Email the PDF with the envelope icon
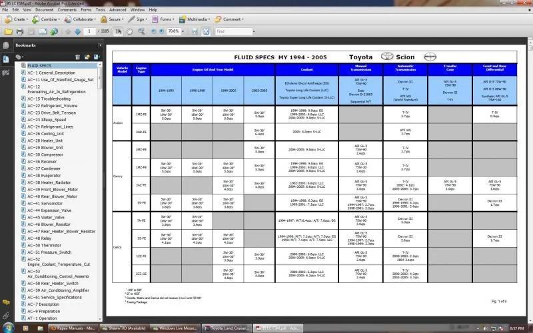The height and width of the screenshot is (333, 533). [x=43, y=31]
